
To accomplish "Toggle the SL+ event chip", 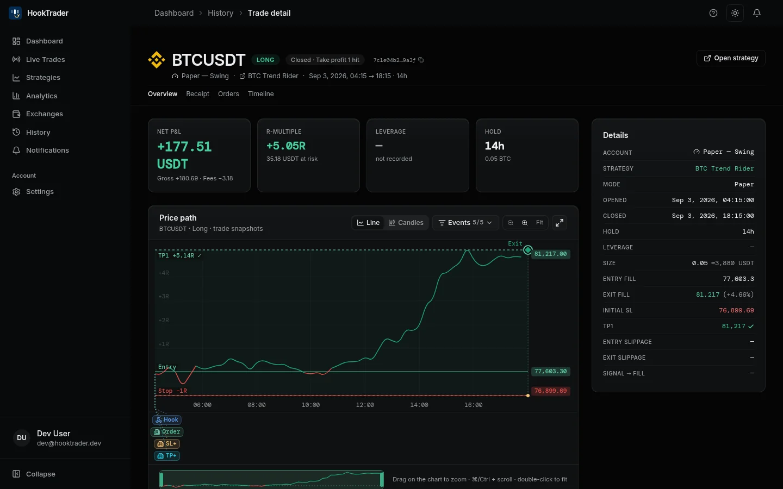I will pos(167,444).
